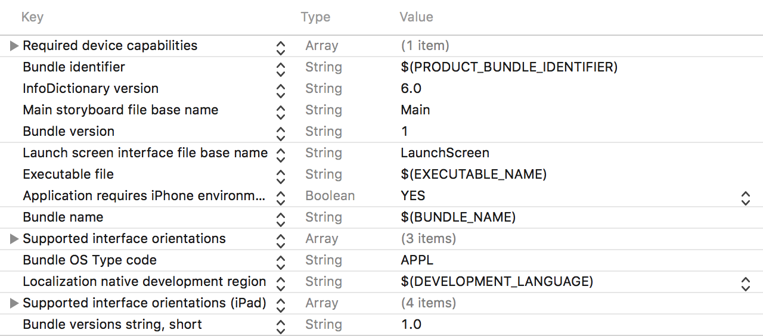
Task: Expand Supported interface orientations (iPad) row
Action: (x=14, y=303)
